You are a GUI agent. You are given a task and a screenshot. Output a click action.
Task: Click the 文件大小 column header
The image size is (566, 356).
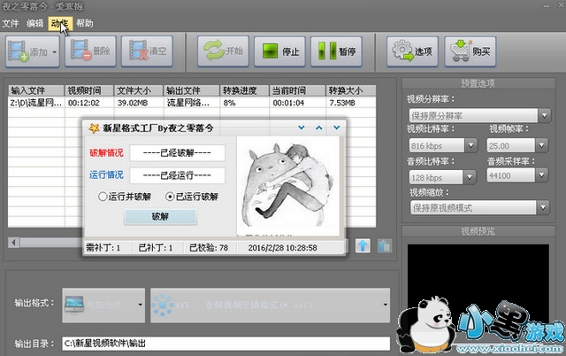point(139,90)
